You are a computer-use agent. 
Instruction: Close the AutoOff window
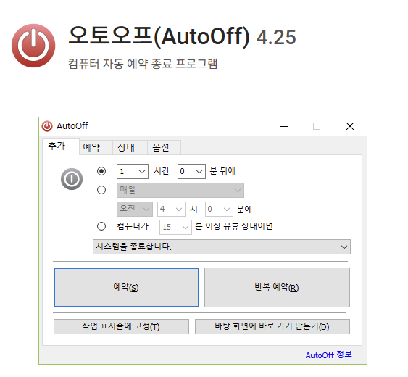(350, 126)
